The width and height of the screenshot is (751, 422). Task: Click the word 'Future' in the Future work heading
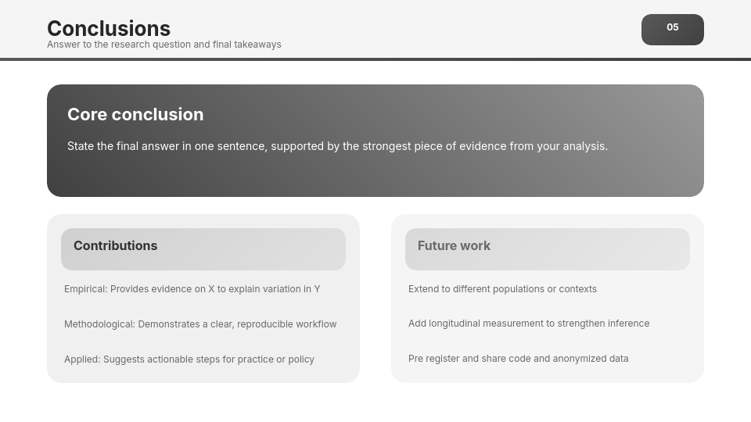[x=436, y=246]
